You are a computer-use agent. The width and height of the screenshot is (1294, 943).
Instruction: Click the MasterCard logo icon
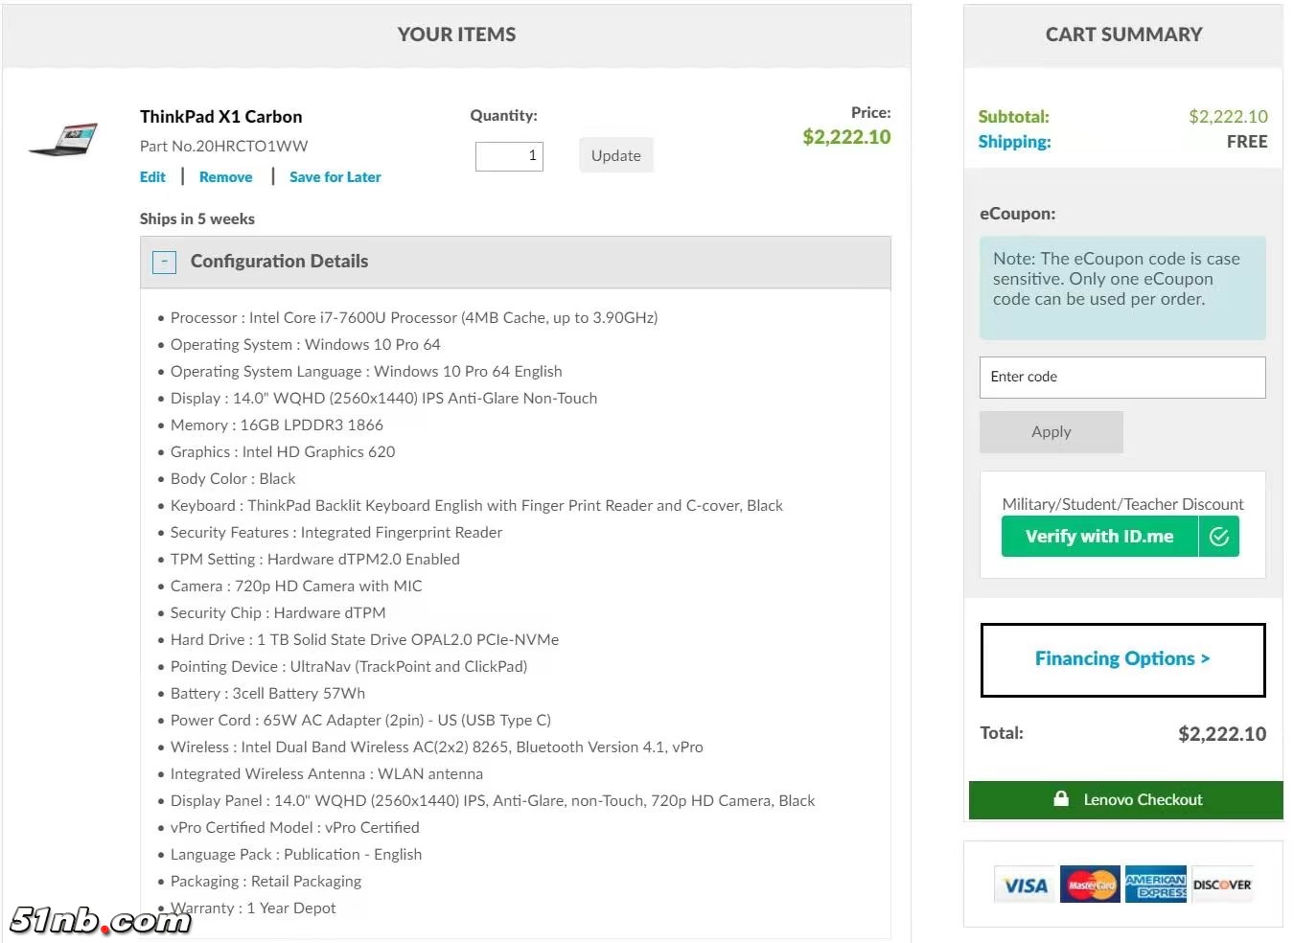coord(1090,885)
